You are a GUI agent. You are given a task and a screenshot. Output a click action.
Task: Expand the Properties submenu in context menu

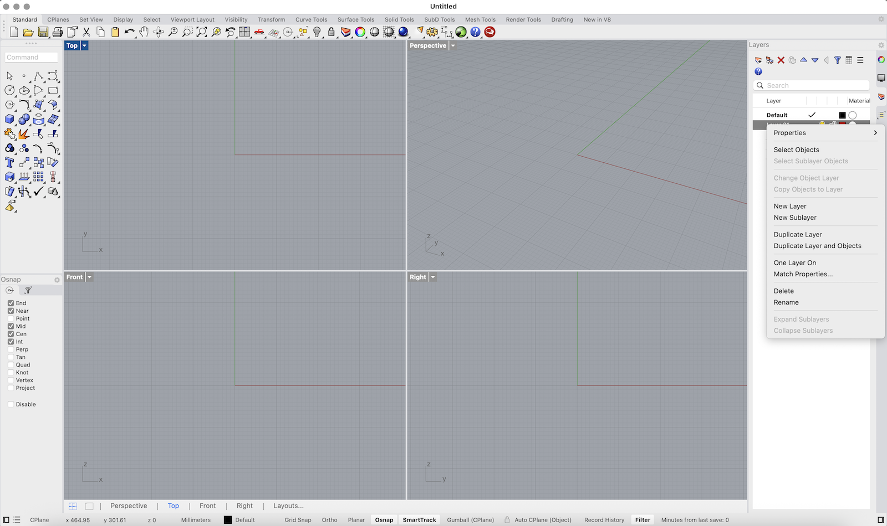point(825,133)
